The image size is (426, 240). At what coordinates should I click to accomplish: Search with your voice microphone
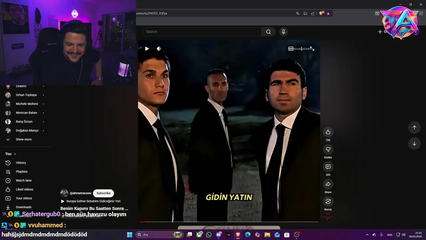(283, 32)
